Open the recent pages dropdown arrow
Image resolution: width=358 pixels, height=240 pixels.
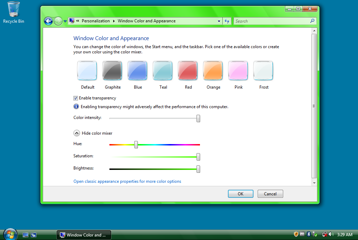click(x=65, y=21)
